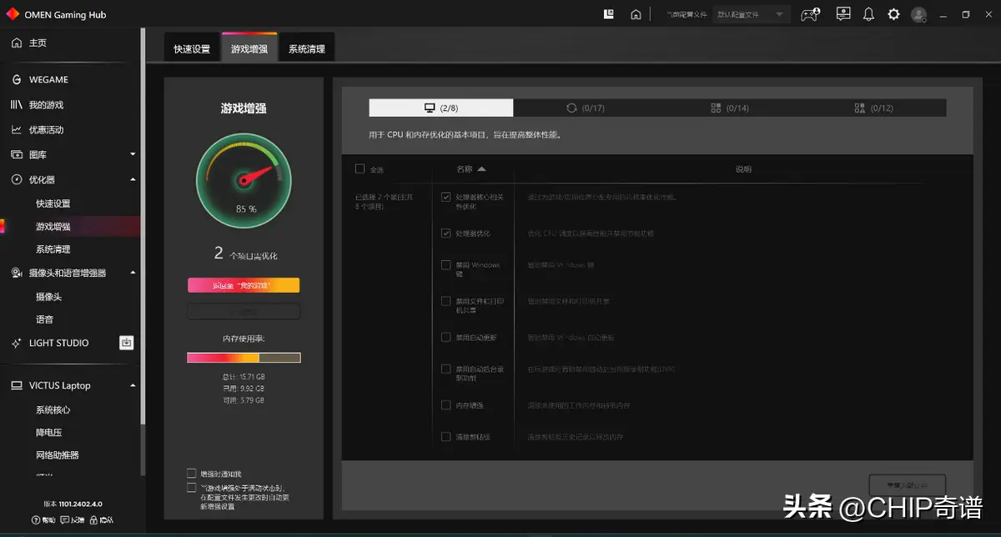Screen dimensions: 1001x537
Task: Open the notification bell
Action: tap(868, 14)
